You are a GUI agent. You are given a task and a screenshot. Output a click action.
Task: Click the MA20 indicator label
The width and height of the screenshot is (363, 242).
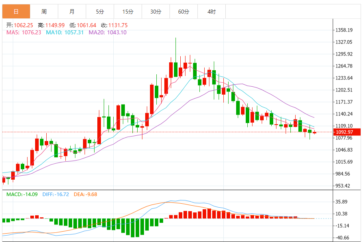pos(108,32)
